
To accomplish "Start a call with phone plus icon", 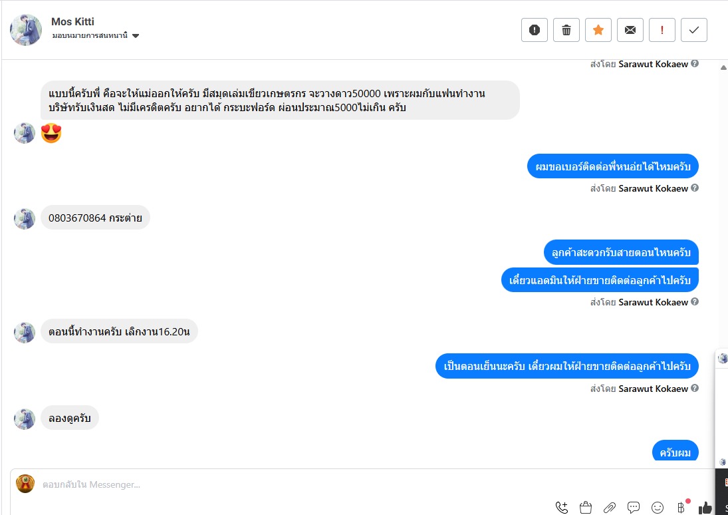I will click(562, 508).
